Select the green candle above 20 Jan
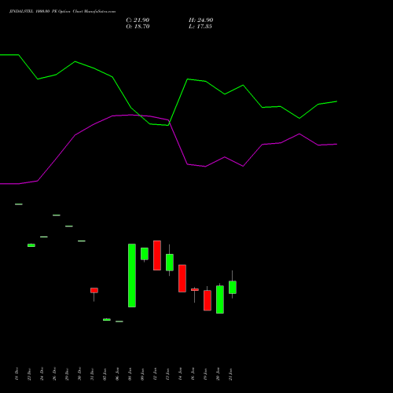 click(220, 299)
